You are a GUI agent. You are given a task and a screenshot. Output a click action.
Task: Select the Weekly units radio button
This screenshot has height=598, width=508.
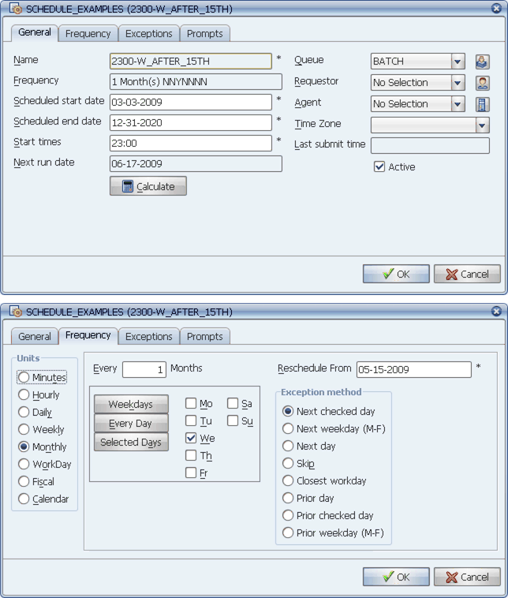(24, 430)
